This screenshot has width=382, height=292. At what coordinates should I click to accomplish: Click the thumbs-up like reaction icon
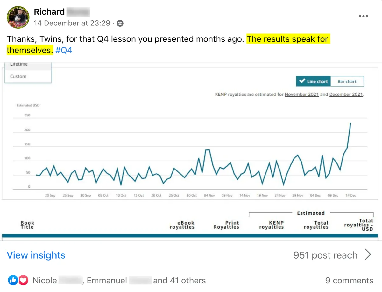(x=13, y=280)
